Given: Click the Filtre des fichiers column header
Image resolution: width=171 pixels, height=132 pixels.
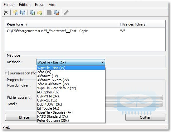Looking at the screenshot, I should [142, 24].
